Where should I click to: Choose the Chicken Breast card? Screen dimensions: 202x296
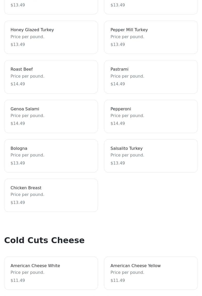tap(51, 195)
